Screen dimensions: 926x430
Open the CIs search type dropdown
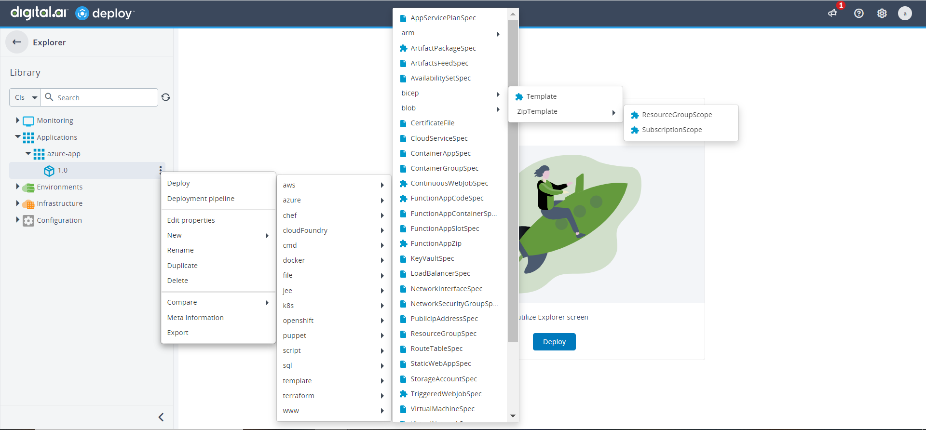pos(25,97)
